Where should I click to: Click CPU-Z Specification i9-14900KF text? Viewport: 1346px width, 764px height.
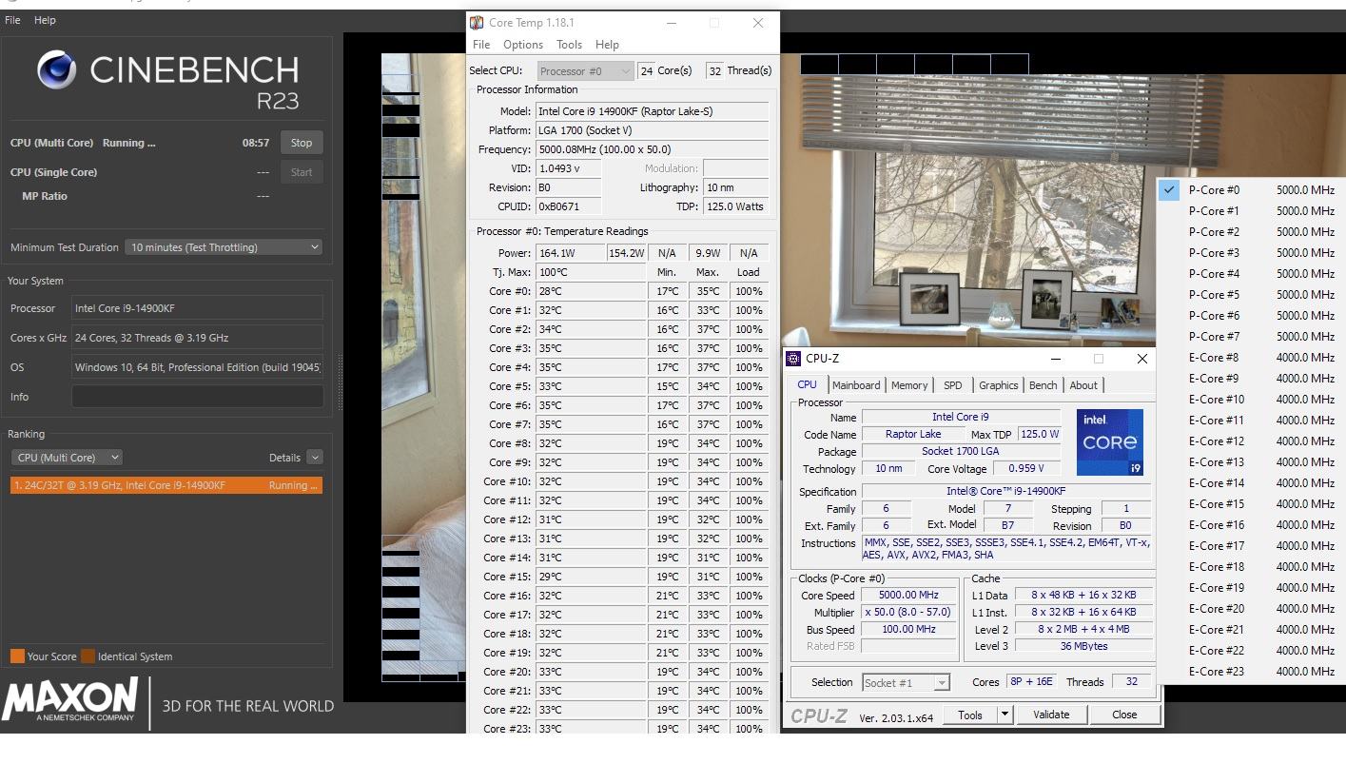click(x=1006, y=492)
